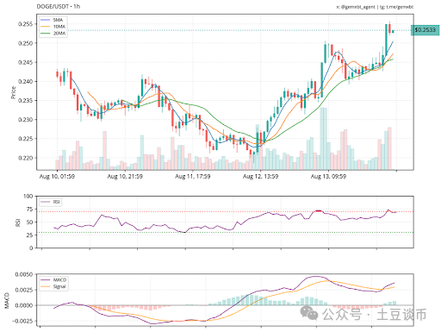The width and height of the screenshot is (441, 332).
Task: Click the MACD 0.0000 axis tick
Action: (24, 305)
